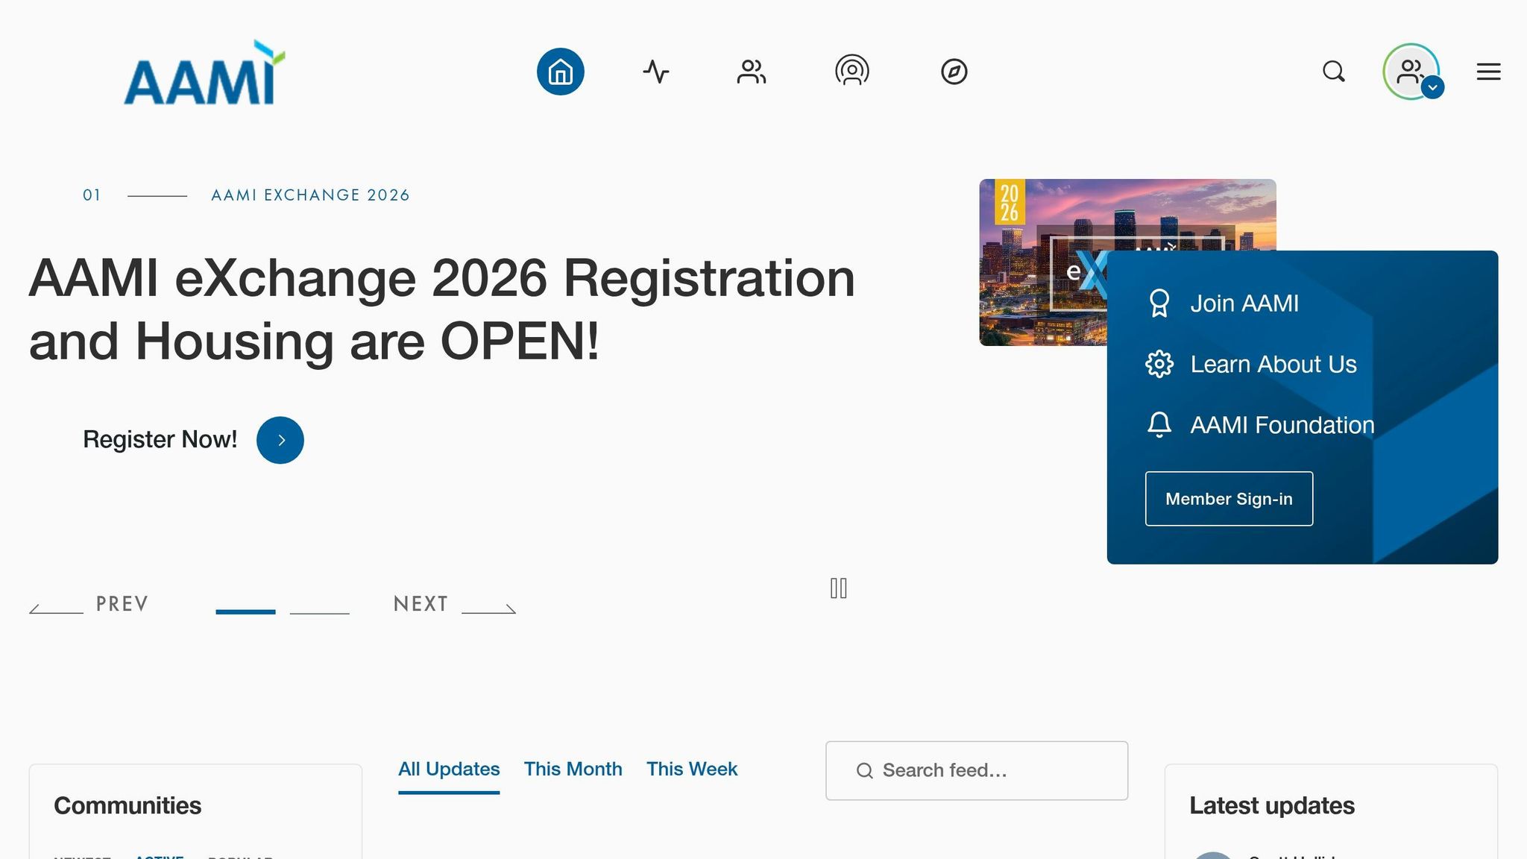1527x859 pixels.
Task: Switch to the This Month tab
Action: pyautogui.click(x=573, y=770)
